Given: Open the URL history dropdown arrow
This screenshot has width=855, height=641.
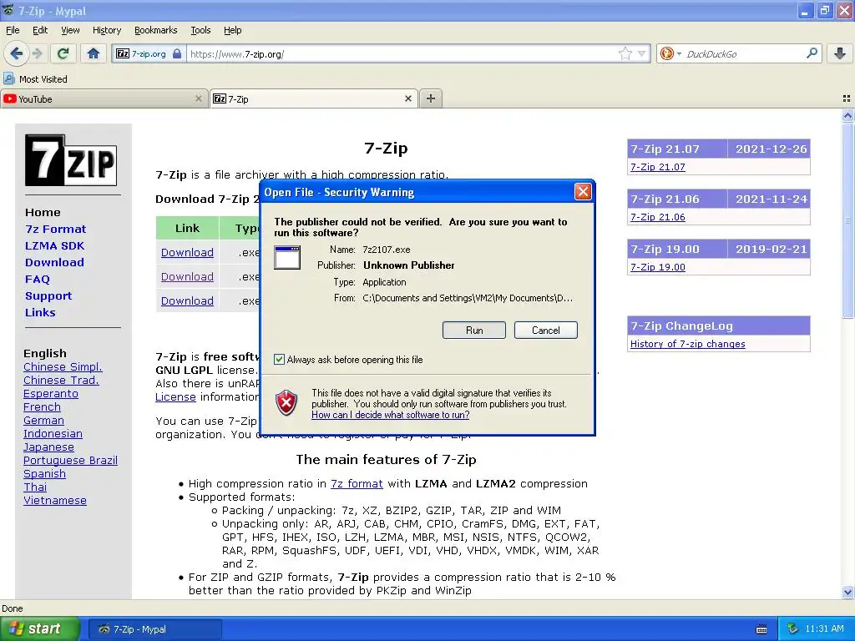Looking at the screenshot, I should 642,53.
